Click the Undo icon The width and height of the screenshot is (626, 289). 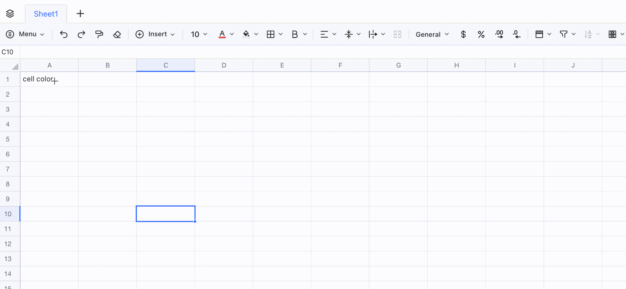point(64,34)
